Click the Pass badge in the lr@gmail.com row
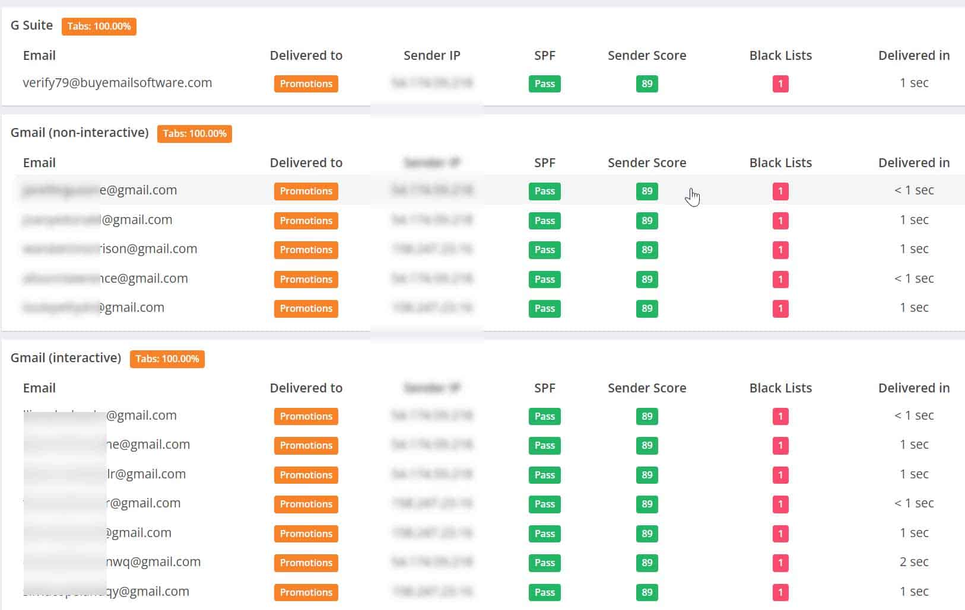 pyautogui.click(x=544, y=475)
